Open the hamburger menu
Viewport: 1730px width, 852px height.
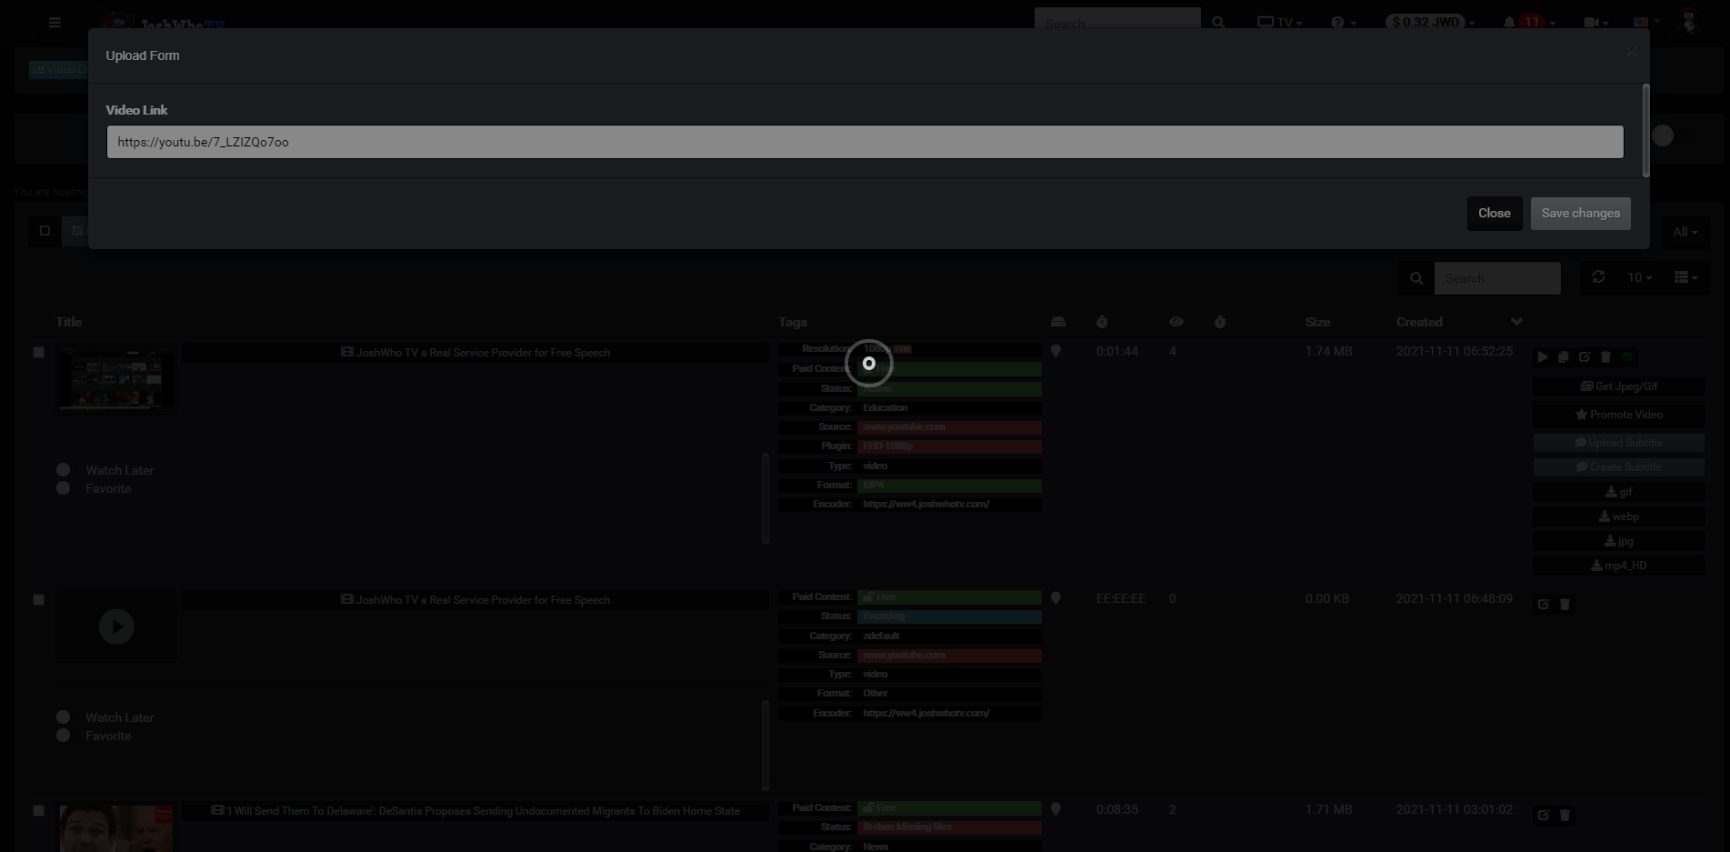[x=55, y=22]
